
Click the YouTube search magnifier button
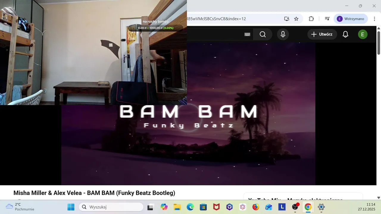(263, 34)
